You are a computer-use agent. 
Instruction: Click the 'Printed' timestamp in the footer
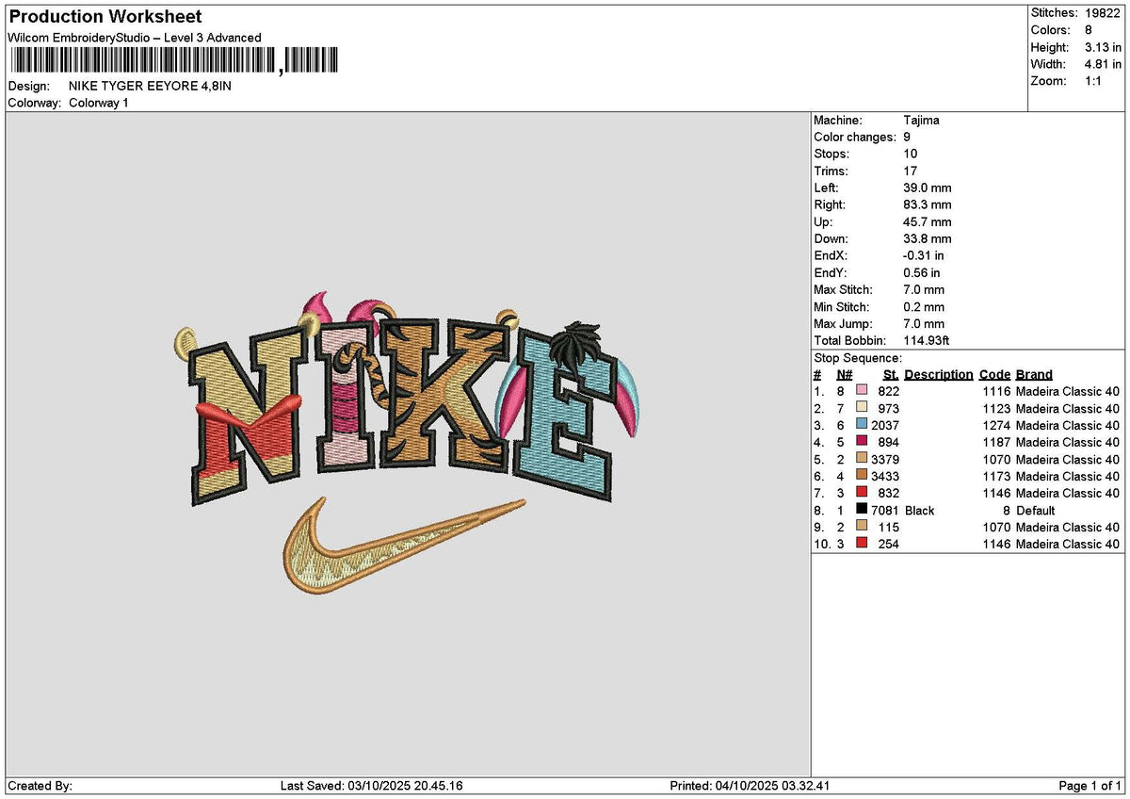click(x=750, y=786)
